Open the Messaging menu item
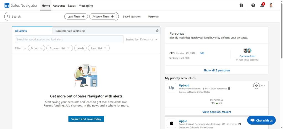The height and width of the screenshot is (129, 283). (x=86, y=6)
